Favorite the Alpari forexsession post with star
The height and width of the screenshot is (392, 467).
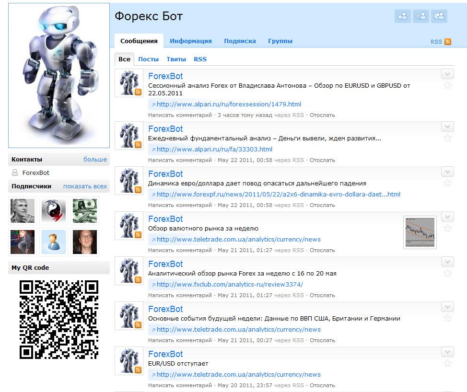pyautogui.click(x=447, y=85)
